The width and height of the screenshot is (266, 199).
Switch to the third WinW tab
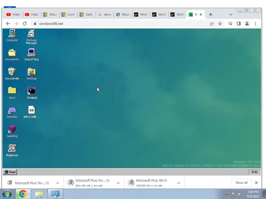[177, 15]
